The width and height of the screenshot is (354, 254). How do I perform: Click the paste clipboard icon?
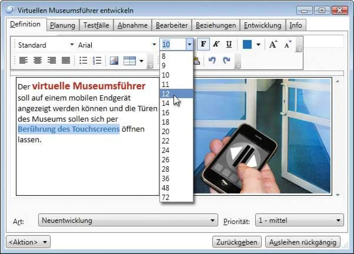click(197, 60)
